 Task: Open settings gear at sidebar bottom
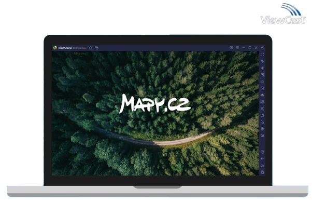[262, 152]
